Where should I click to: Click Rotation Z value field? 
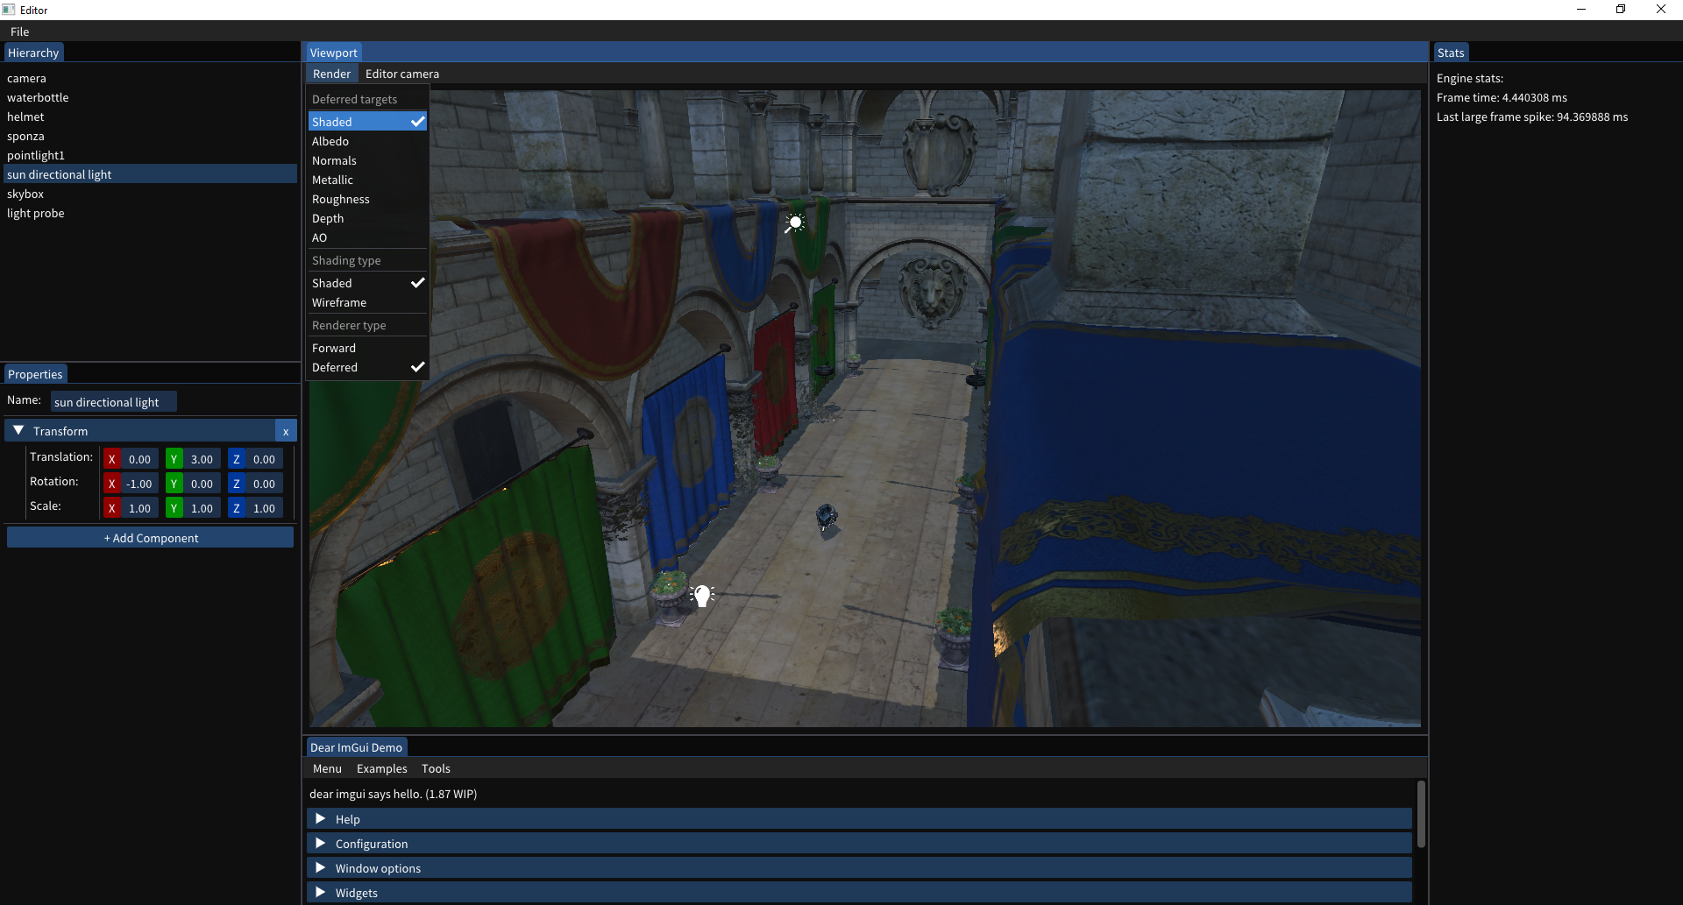click(x=265, y=484)
